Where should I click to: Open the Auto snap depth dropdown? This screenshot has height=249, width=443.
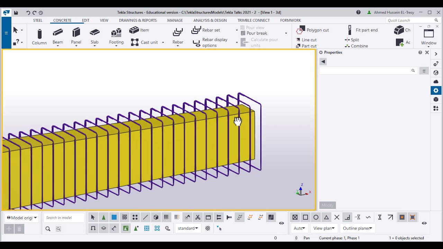[300, 228]
